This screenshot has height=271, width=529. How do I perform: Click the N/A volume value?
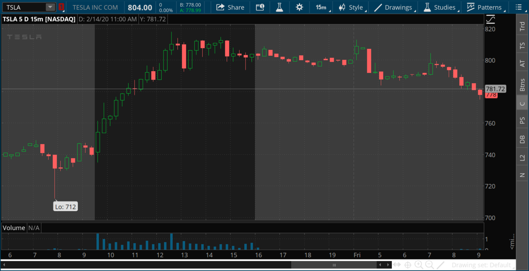pyautogui.click(x=34, y=228)
